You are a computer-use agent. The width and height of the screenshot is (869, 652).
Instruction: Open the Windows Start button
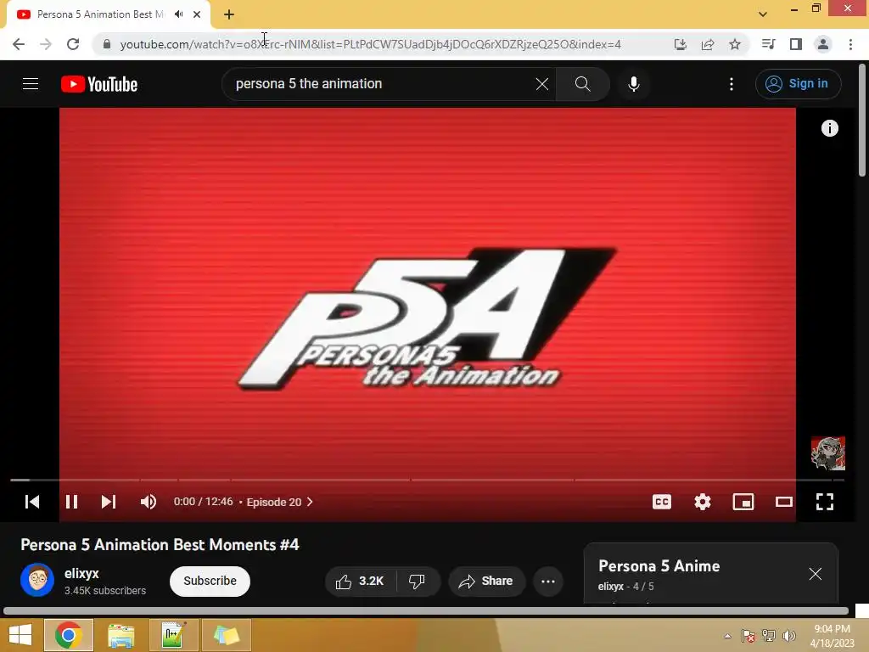click(x=20, y=635)
